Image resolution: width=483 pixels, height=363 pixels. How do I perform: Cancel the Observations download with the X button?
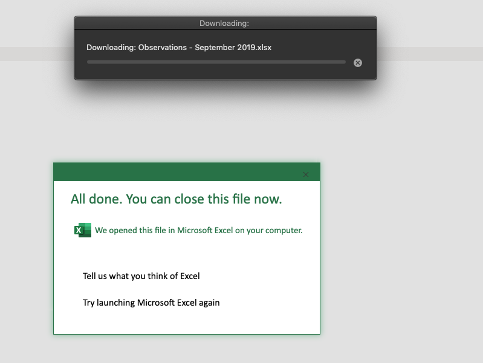pyautogui.click(x=358, y=63)
